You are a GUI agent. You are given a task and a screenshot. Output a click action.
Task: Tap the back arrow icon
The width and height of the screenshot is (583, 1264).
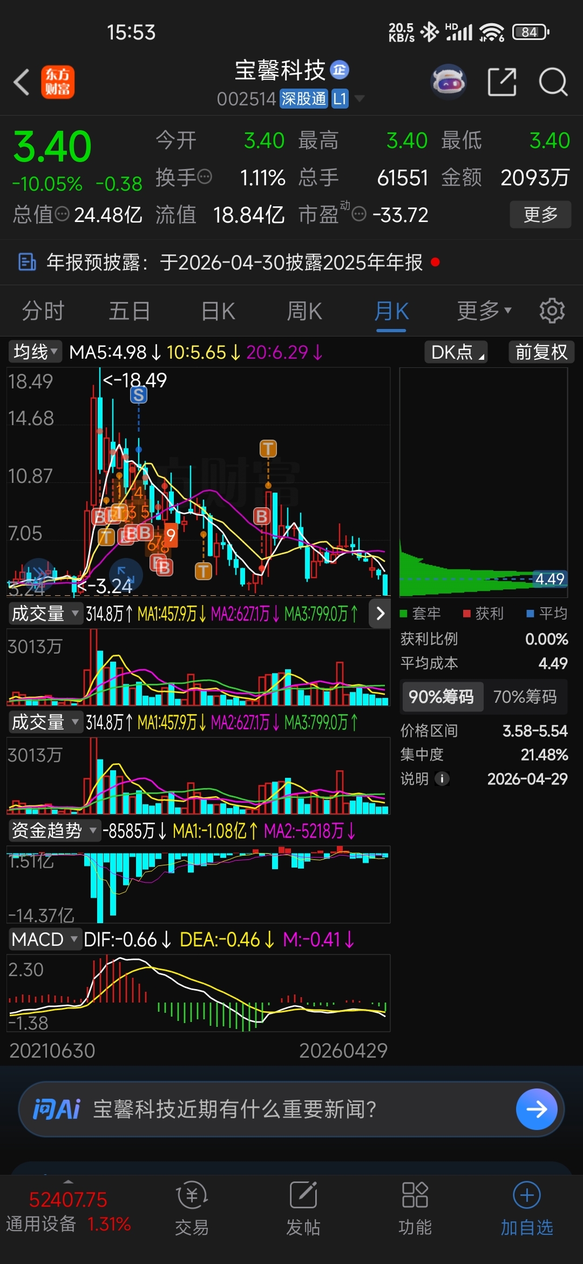(x=22, y=82)
